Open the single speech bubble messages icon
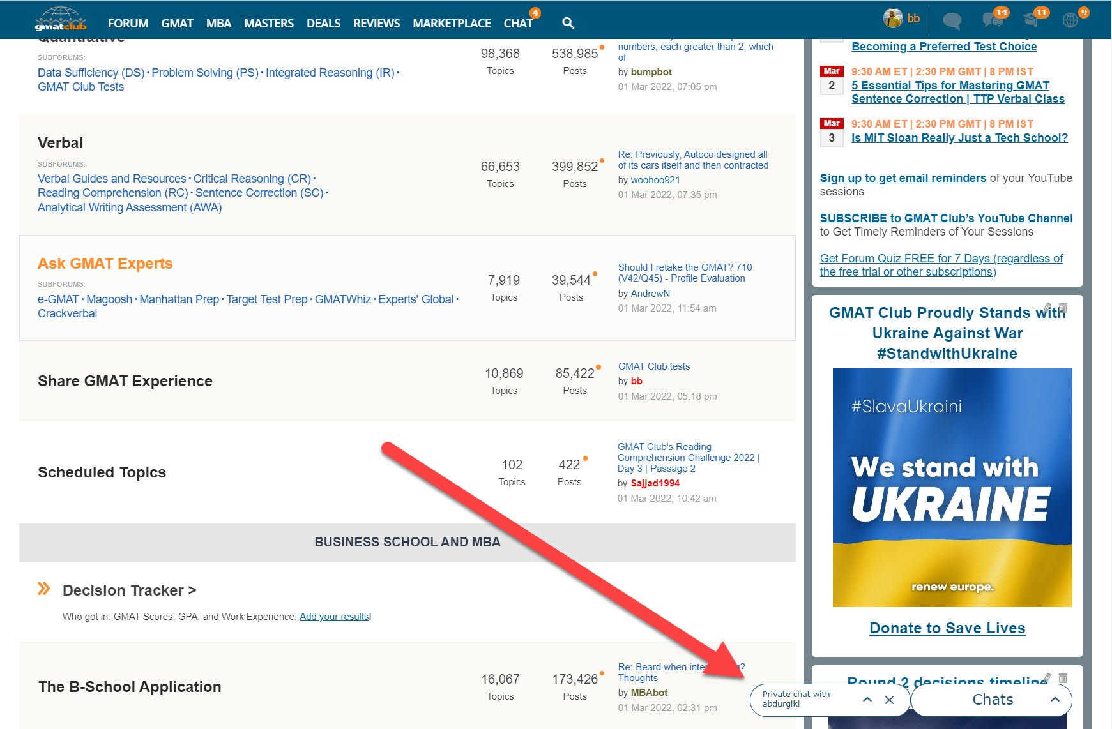This screenshot has width=1112, height=729. click(x=952, y=21)
